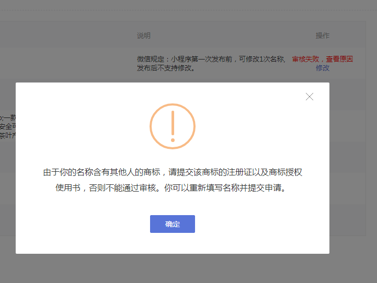Image resolution: width=377 pixels, height=283 pixels.
Task: Click the text 微信规定：小程序第一次发布前
Action: tap(185, 59)
